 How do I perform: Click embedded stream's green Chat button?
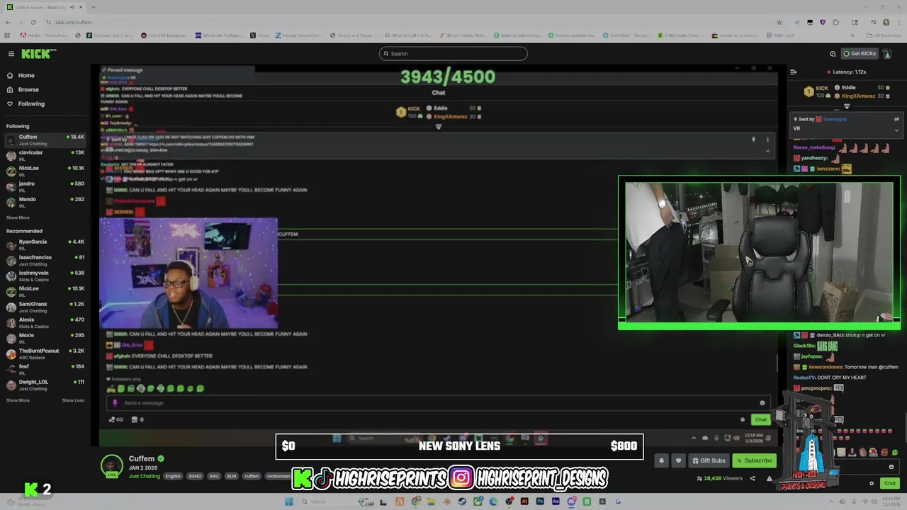tap(760, 419)
